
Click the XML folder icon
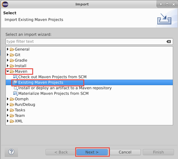pyautogui.click(x=12, y=121)
